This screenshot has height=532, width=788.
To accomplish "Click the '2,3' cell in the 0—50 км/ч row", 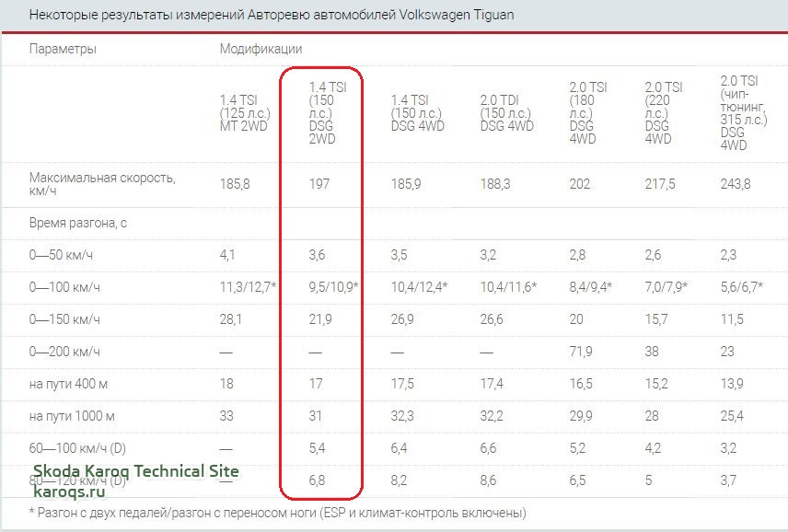I will (x=728, y=255).
